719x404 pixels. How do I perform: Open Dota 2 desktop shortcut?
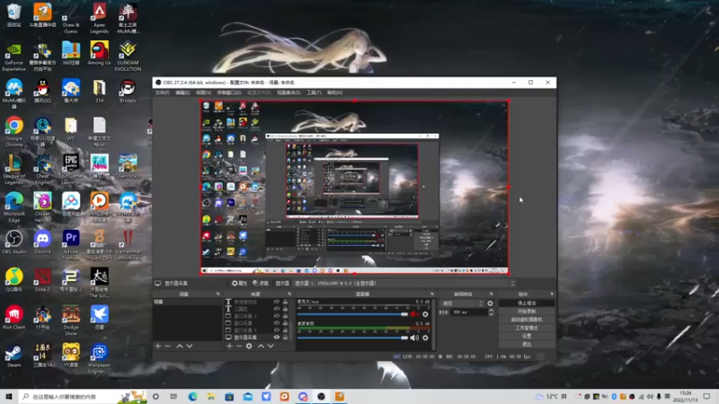(42, 280)
